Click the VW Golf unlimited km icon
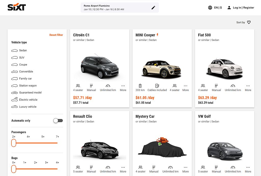The height and width of the screenshot is (176, 261). 233,167
